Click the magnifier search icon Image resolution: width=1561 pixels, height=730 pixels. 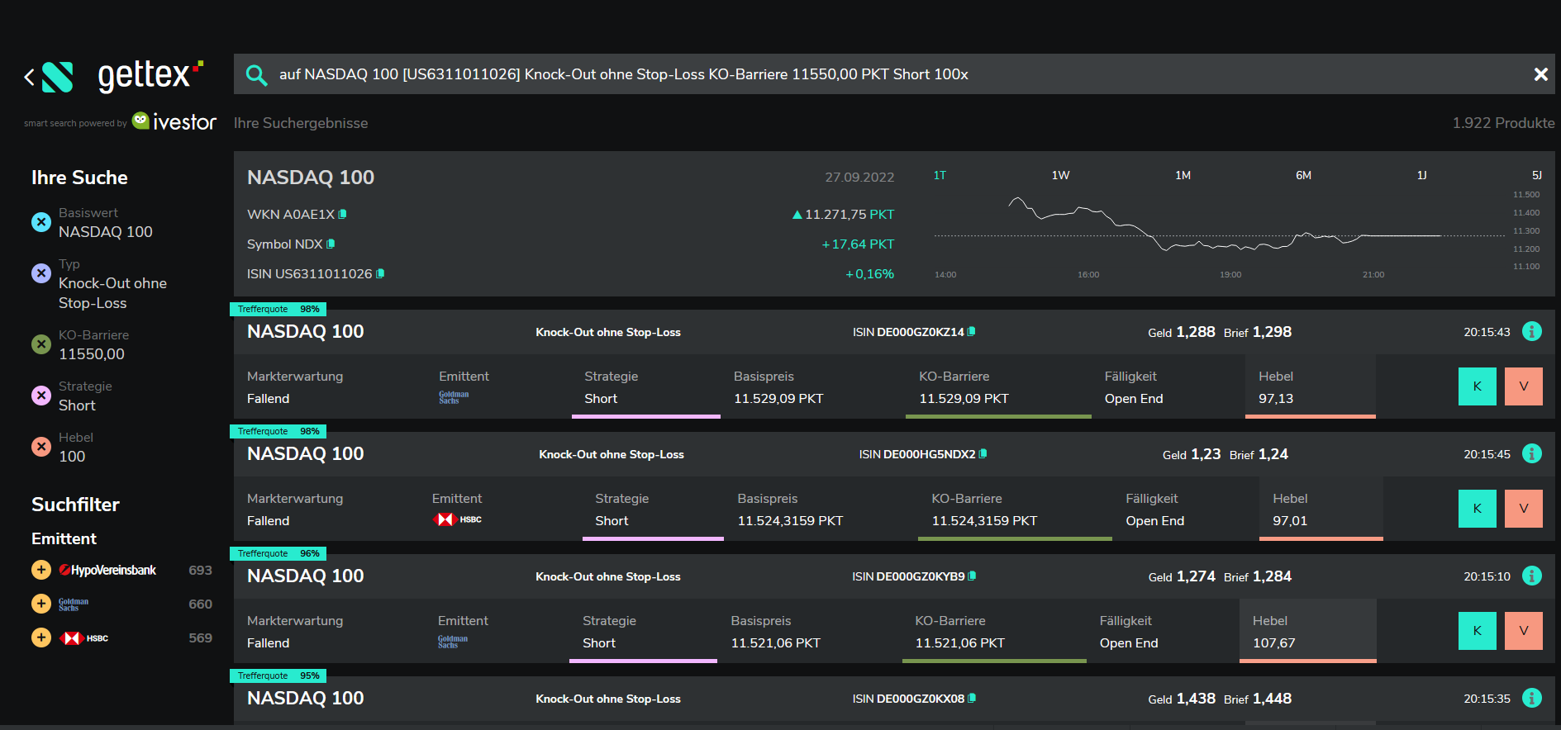256,75
